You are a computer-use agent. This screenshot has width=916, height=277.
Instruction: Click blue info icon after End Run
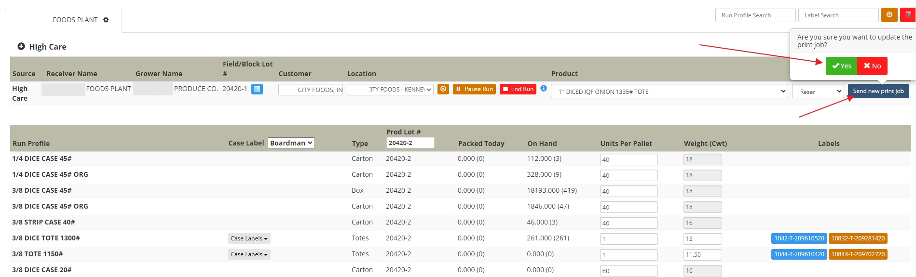[544, 89]
